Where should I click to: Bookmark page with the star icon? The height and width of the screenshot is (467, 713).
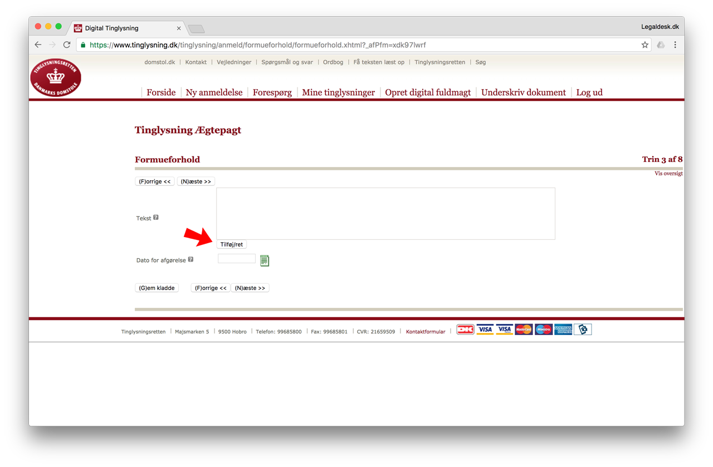(x=644, y=45)
